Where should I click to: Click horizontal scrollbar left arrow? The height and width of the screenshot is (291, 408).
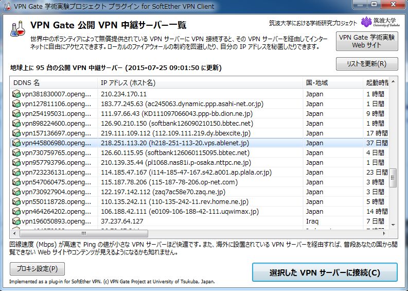point(14,233)
